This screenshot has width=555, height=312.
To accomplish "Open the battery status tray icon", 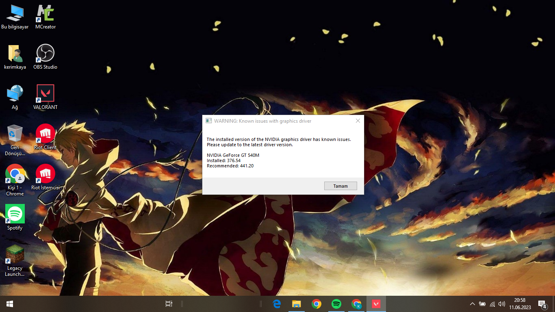I will click(482, 304).
